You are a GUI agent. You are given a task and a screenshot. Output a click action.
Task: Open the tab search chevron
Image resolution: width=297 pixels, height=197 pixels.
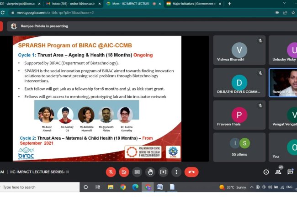point(284,3)
